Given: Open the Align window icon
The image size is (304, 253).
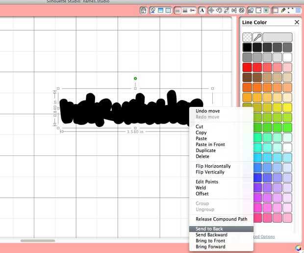Looking at the screenshot, I should click(x=234, y=10).
